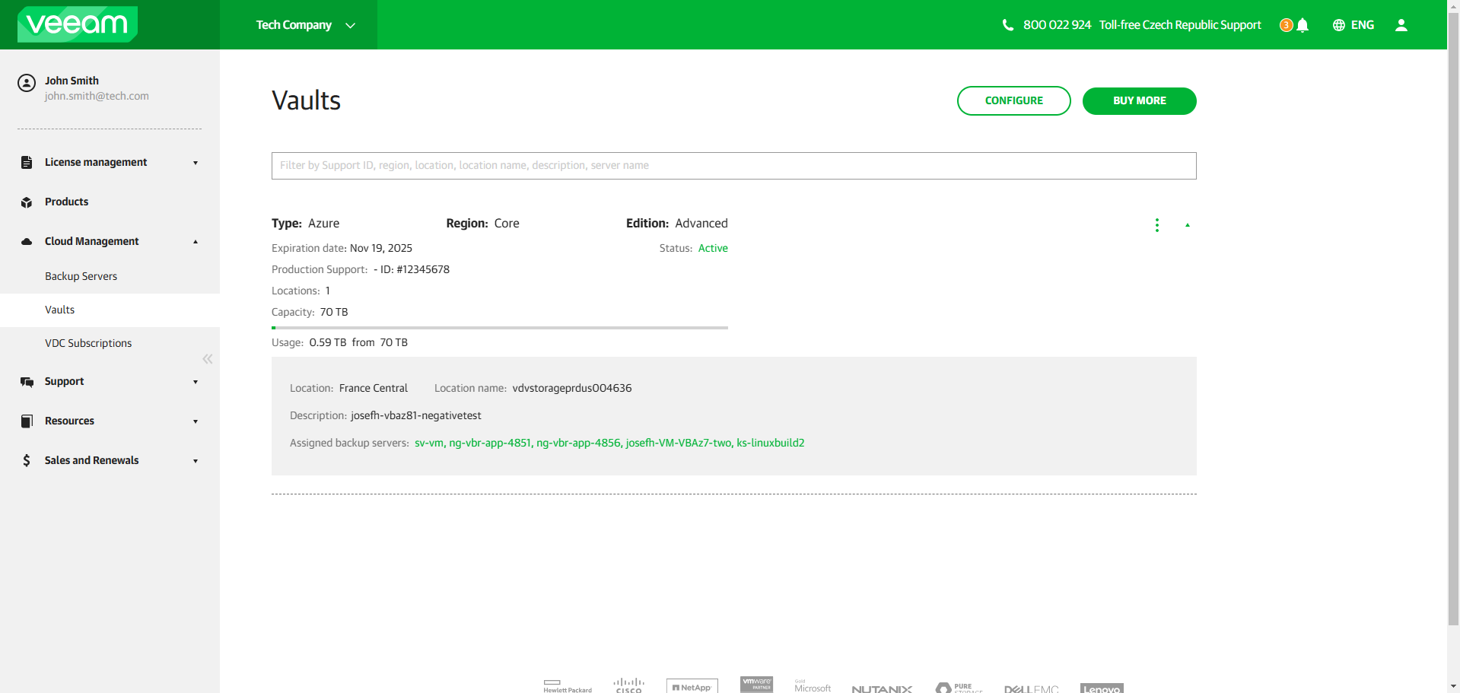Viewport: 1460px width, 693px height.
Task: Click location name vdvstorageprdus004636
Action: [572, 388]
